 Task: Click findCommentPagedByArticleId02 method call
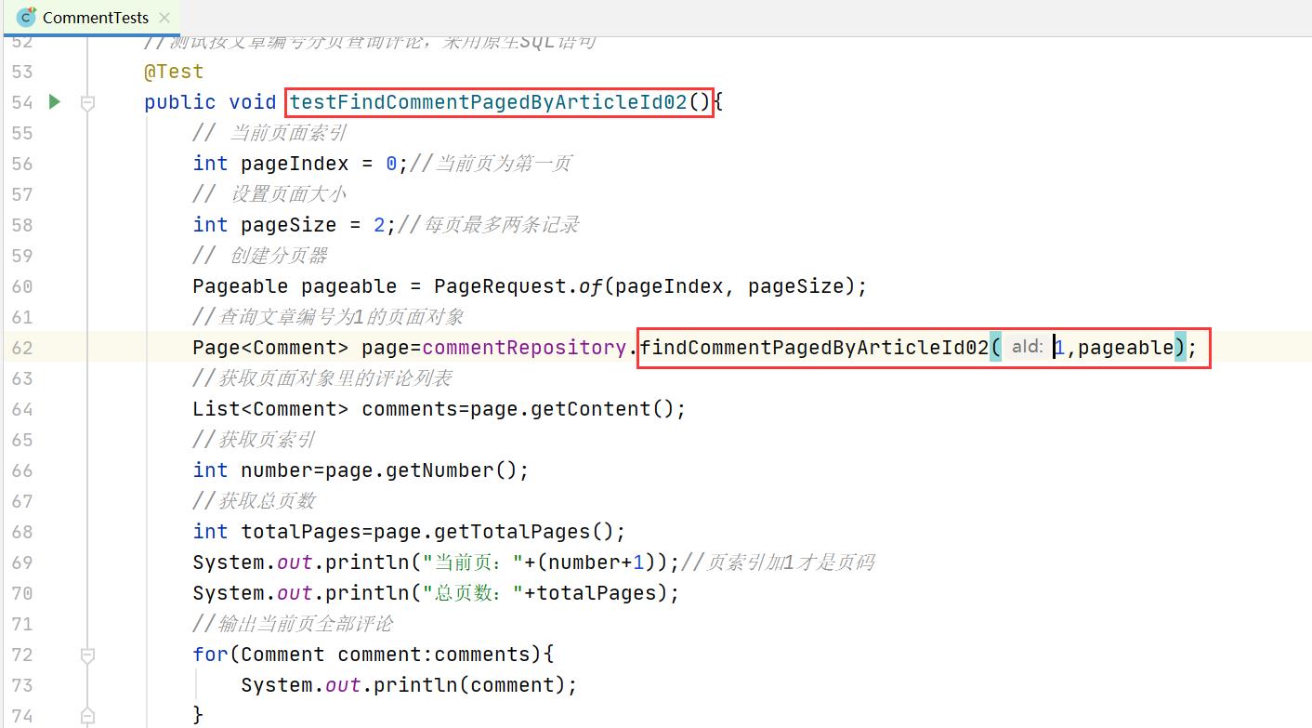[x=815, y=348]
